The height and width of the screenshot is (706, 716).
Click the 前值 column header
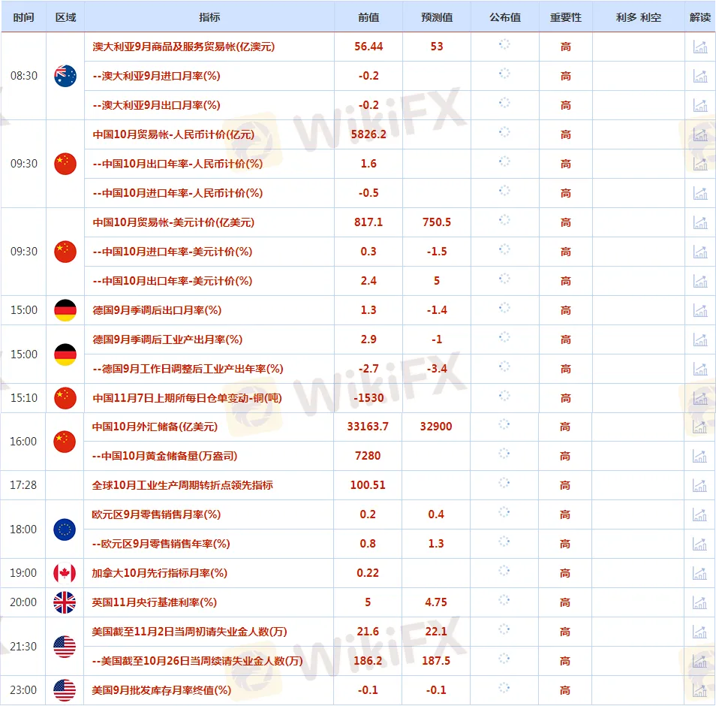(369, 17)
